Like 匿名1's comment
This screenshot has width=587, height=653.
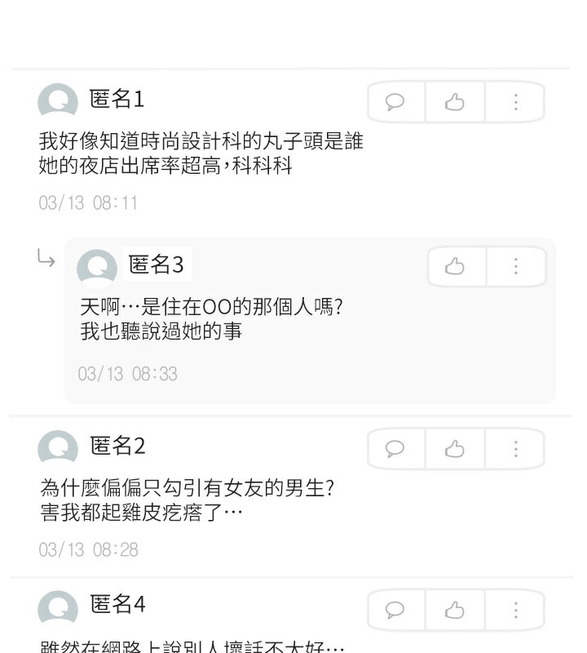point(455,102)
